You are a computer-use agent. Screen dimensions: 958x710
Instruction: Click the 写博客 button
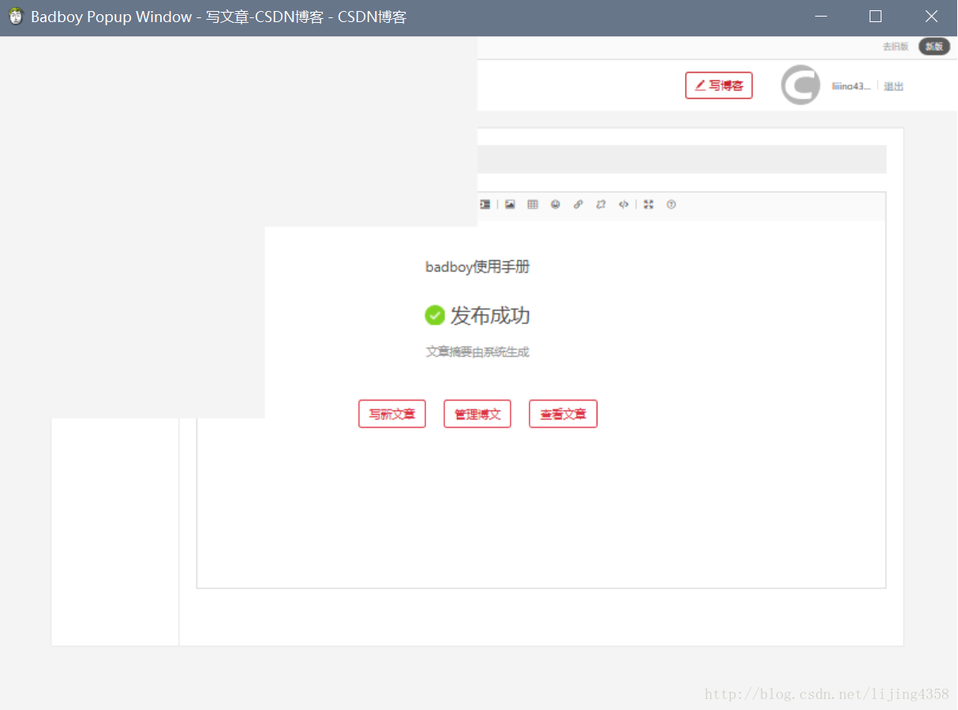(x=719, y=85)
